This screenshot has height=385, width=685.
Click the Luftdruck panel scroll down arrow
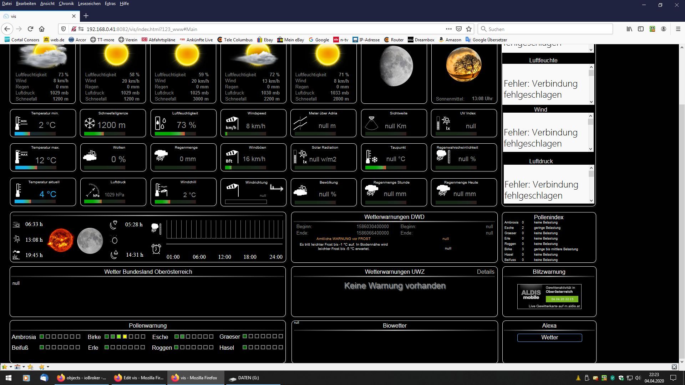pos(591,200)
